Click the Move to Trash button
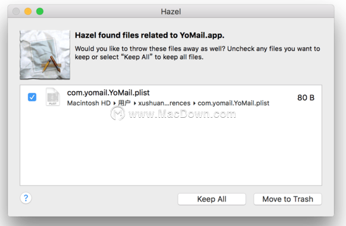Viewport: 346px width, 226px height. tap(288, 199)
